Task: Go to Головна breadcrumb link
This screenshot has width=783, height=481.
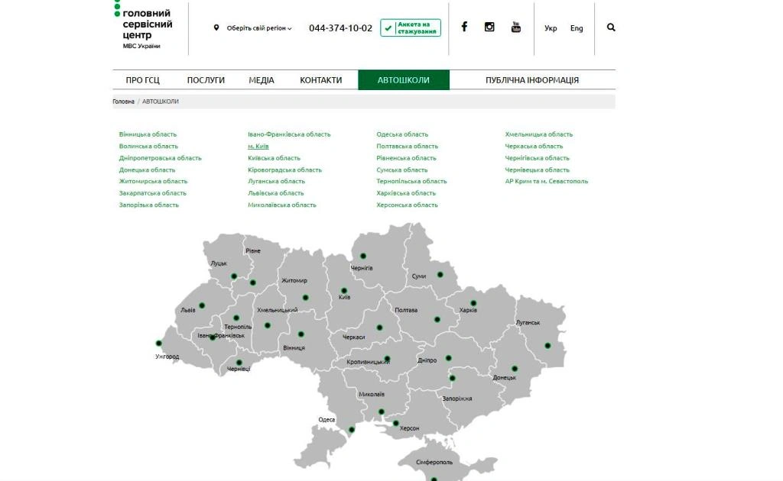Action: pos(123,102)
